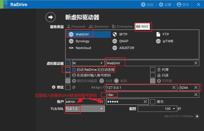Click the Login (登录) user icon
204x131 pixels.
(179, 4)
